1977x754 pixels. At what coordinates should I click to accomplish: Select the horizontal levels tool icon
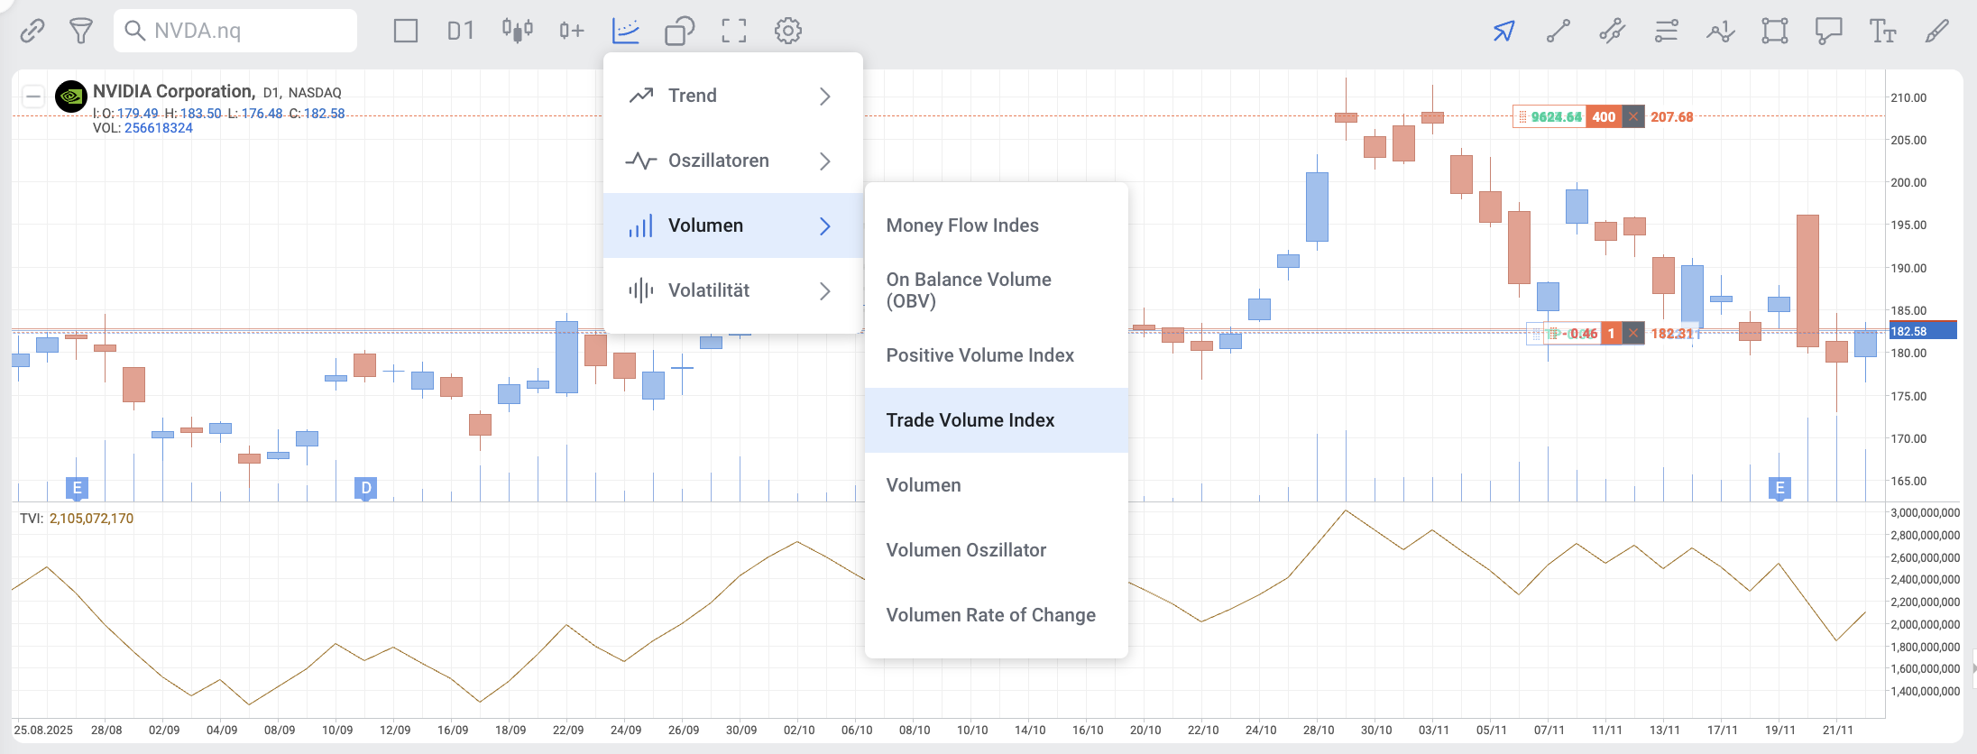pos(1667,31)
